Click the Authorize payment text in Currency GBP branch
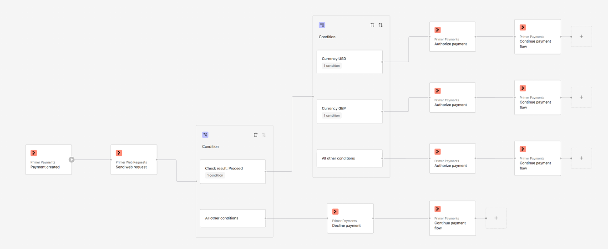608x249 pixels. [451, 105]
